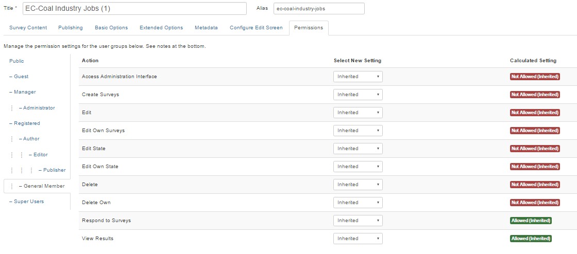This screenshot has height=254, width=577.
Task: Switch to the Publishing tab
Action: [70, 28]
